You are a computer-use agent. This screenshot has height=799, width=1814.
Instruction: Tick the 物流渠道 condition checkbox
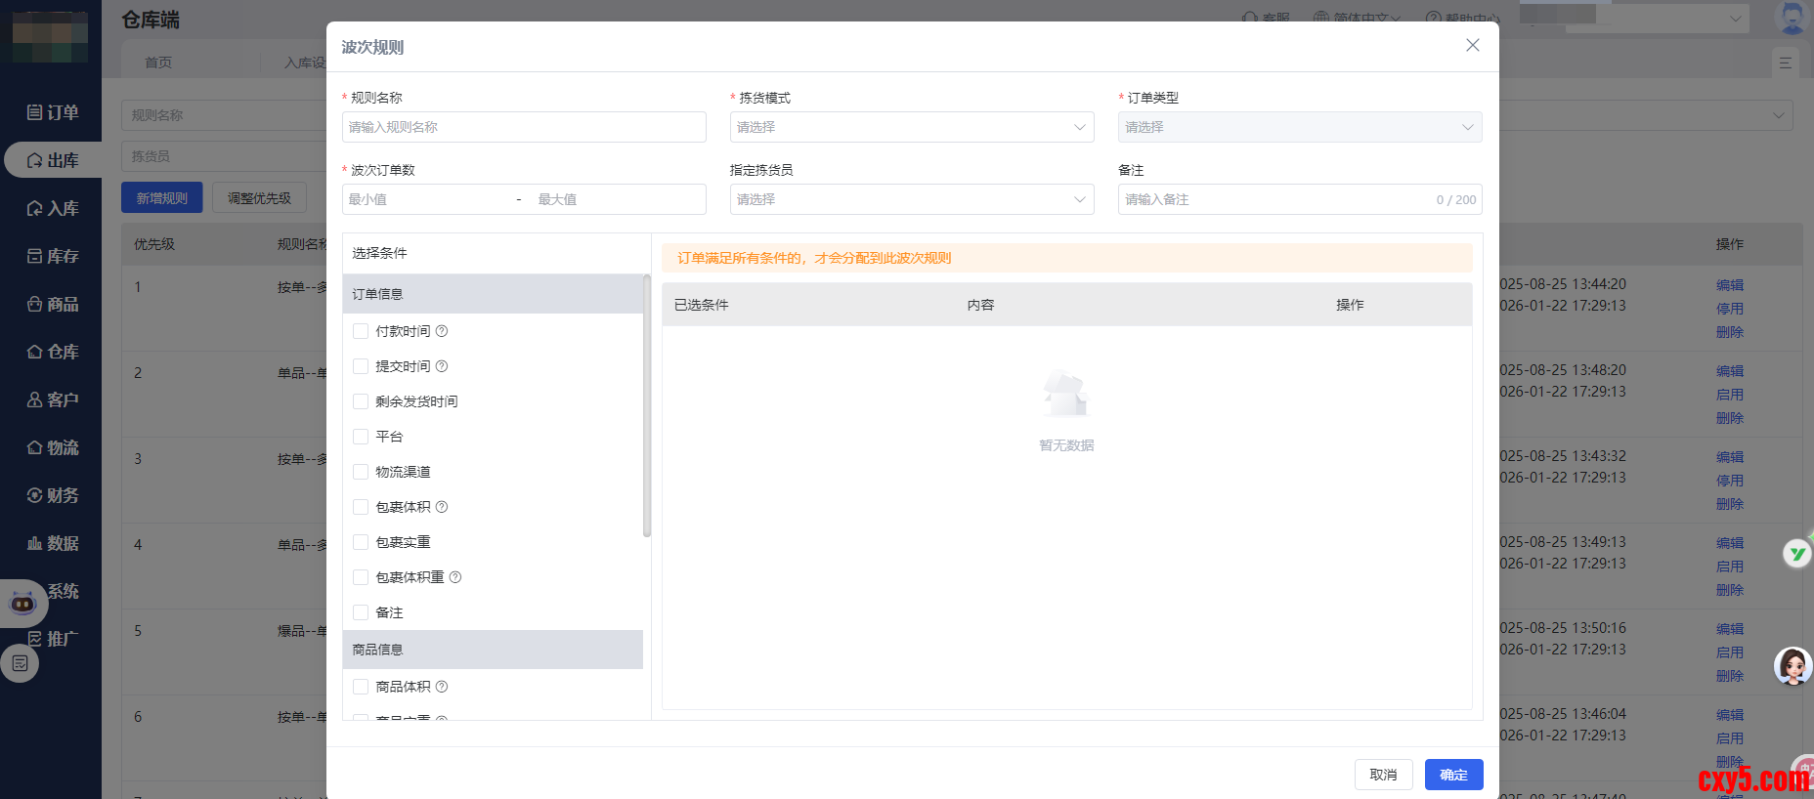coord(361,472)
